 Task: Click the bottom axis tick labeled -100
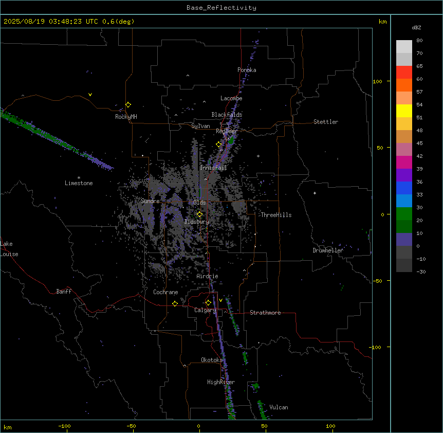[64, 426]
